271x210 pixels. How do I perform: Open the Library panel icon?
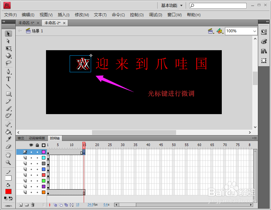(264, 51)
